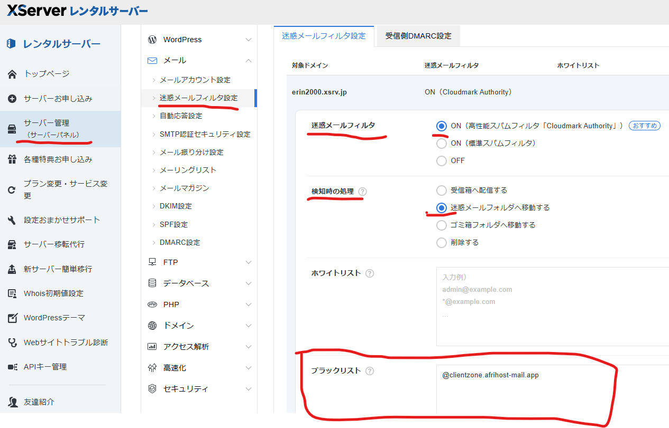Screen dimensions: 669x428
Task: Open SMTP認証セキュリティ設定 submenu item
Action: (205, 134)
